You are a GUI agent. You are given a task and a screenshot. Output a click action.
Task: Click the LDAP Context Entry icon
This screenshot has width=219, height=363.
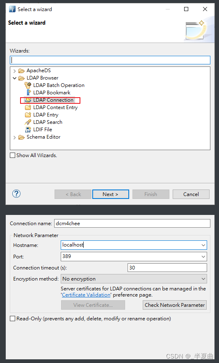(28, 107)
